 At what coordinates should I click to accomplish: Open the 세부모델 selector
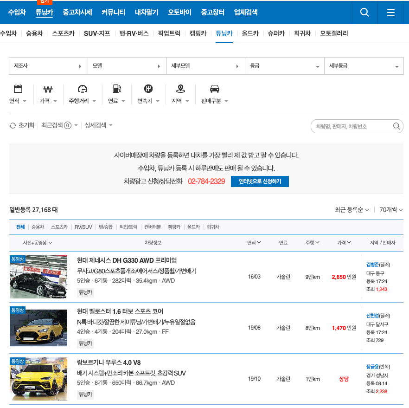pos(206,66)
